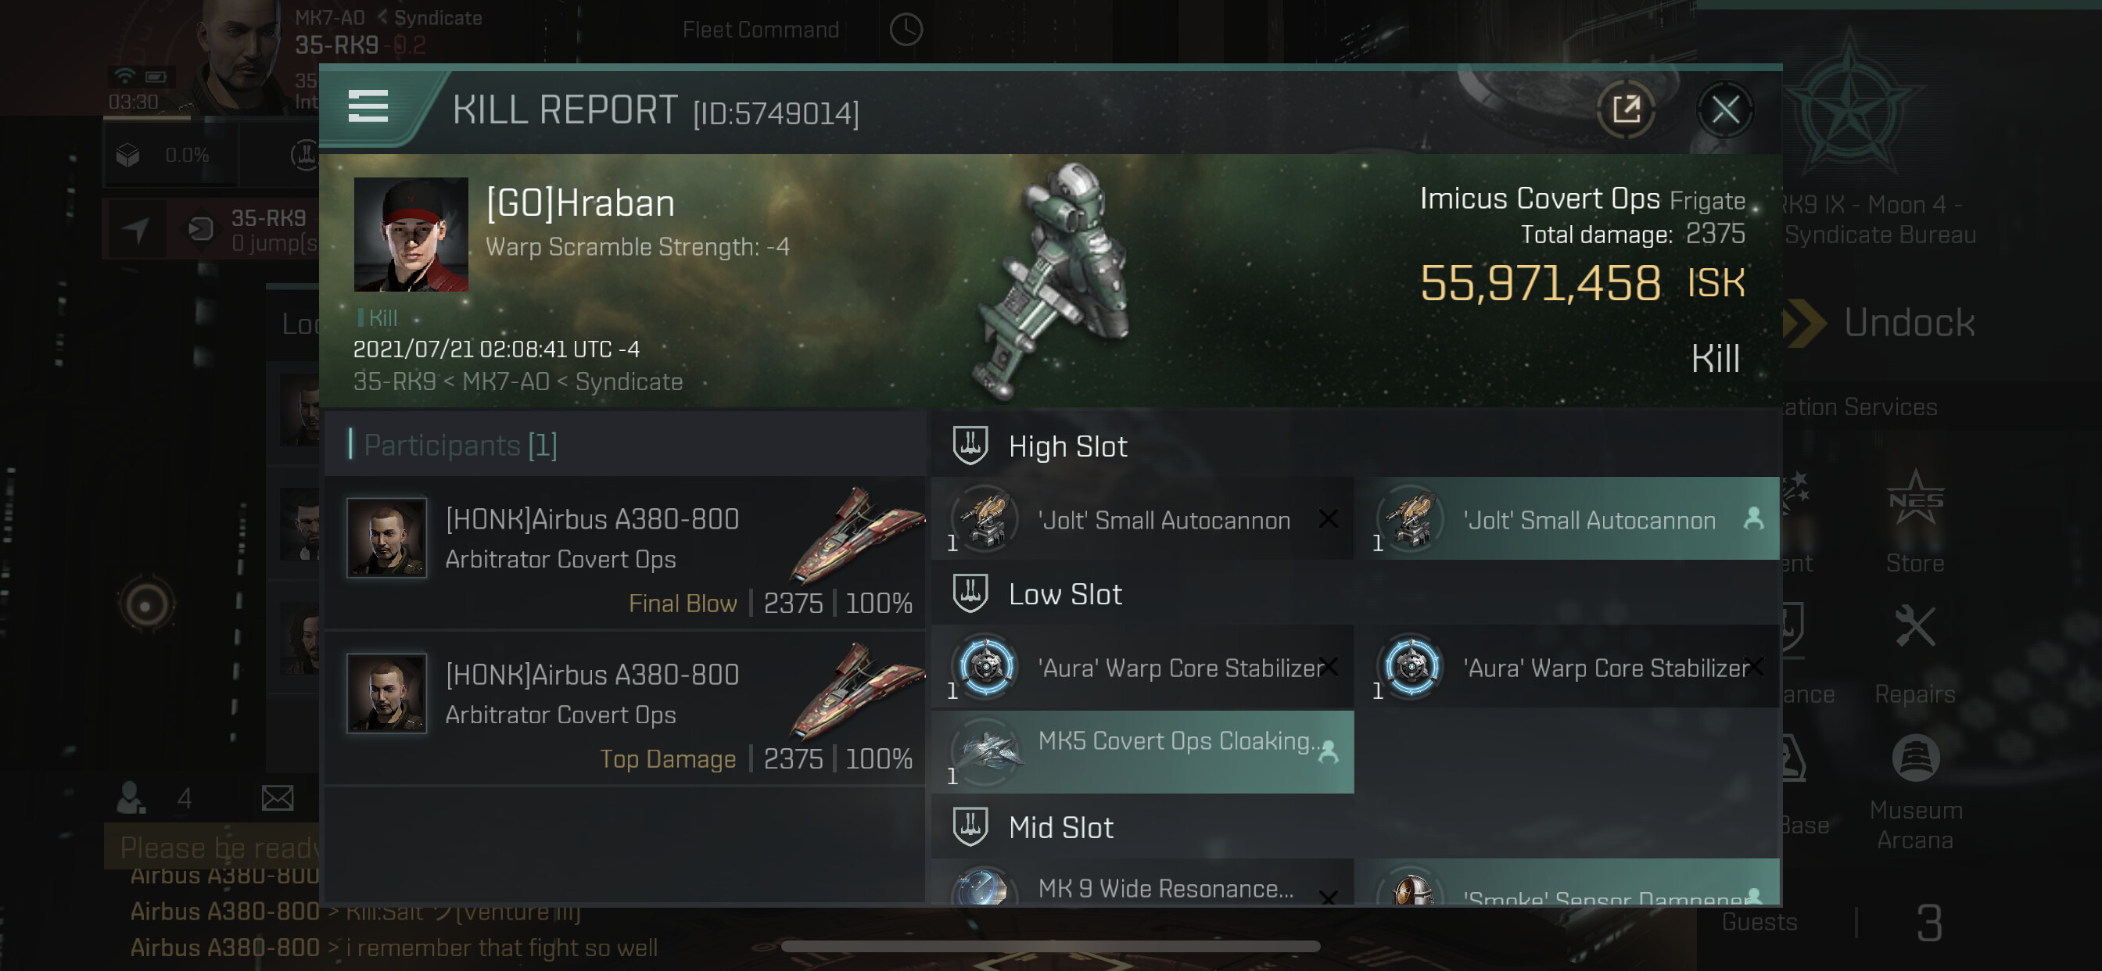This screenshot has width=2102, height=971.
Task: Click the share kill report icon
Action: tap(1625, 109)
